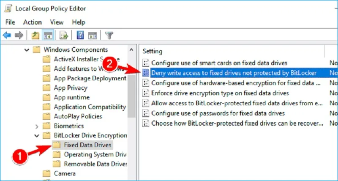
Task: Select 'Configure use of hardware-based encryption' policy
Action: [236, 83]
